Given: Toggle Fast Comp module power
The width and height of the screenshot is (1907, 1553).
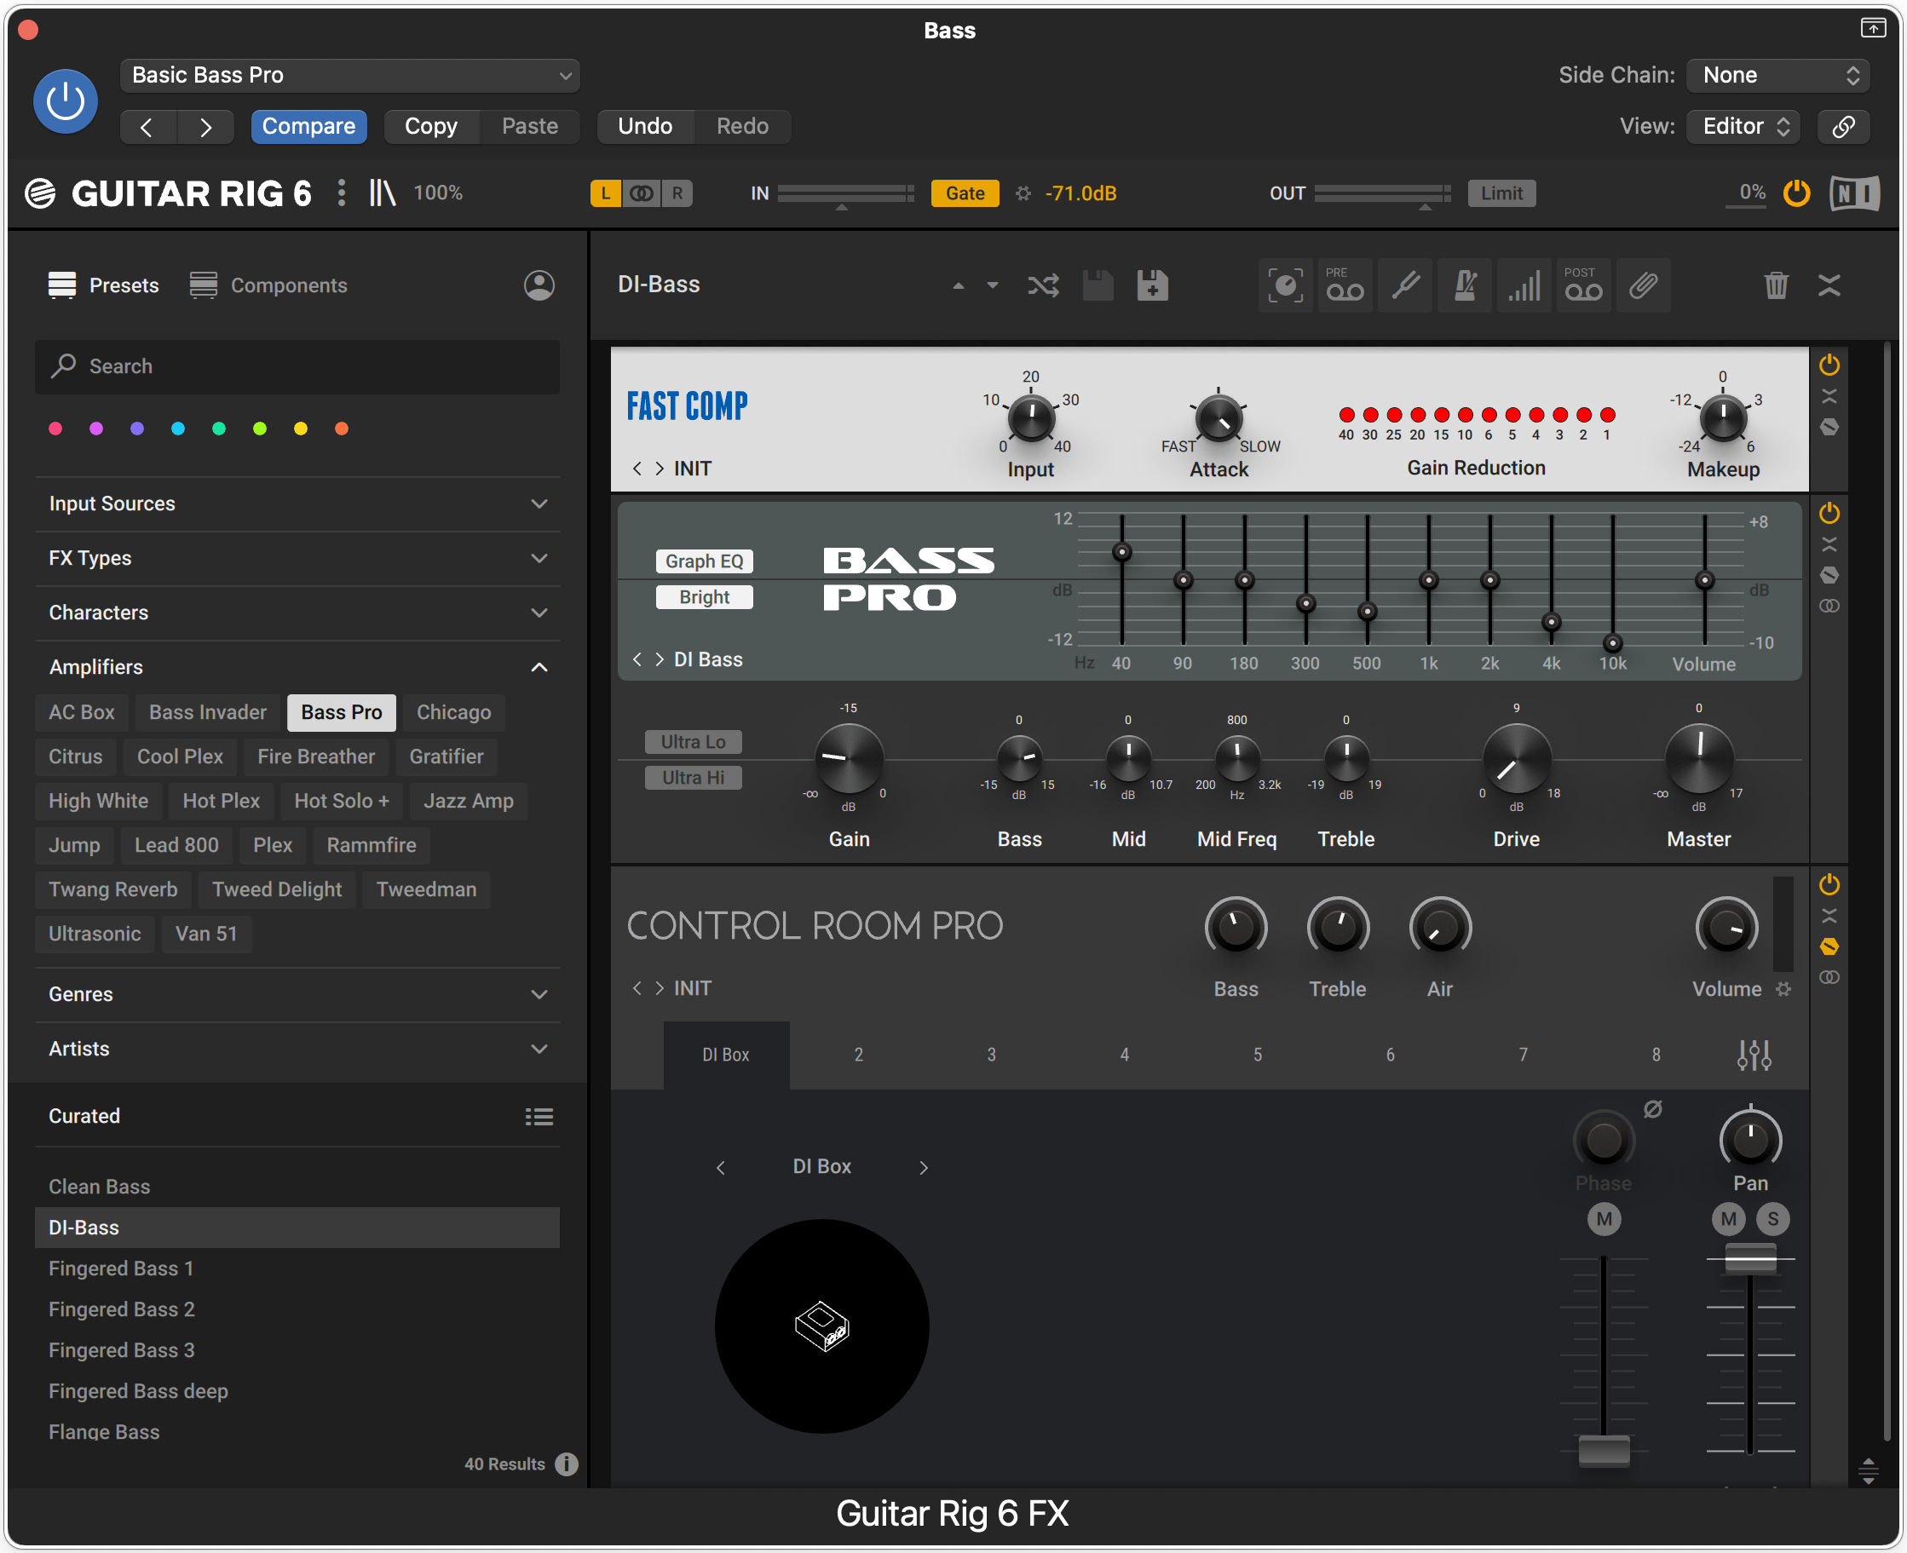Looking at the screenshot, I should click(x=1829, y=364).
